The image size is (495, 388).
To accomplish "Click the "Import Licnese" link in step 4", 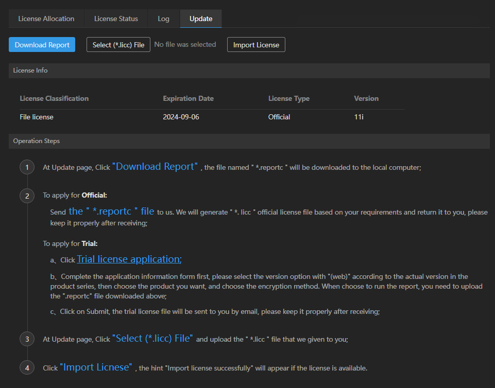I will pyautogui.click(x=96, y=367).
